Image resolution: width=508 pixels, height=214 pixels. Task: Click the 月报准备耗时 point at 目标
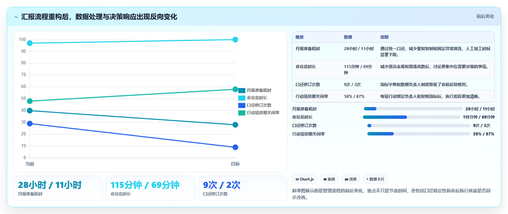[235, 125]
